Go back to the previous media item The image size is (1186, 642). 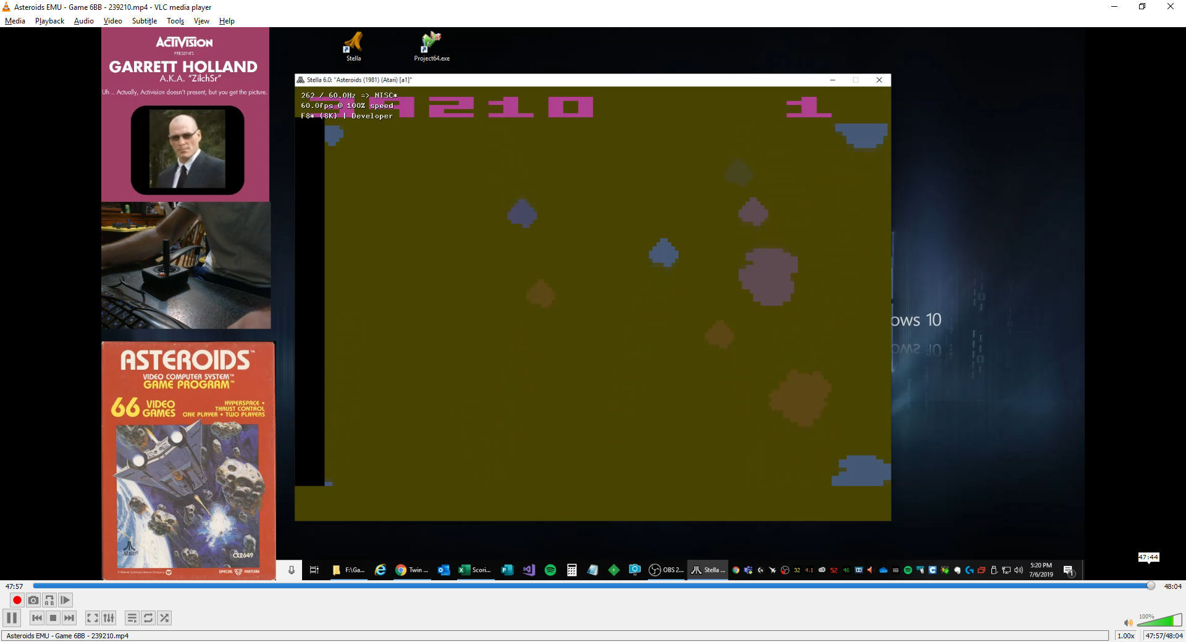37,618
